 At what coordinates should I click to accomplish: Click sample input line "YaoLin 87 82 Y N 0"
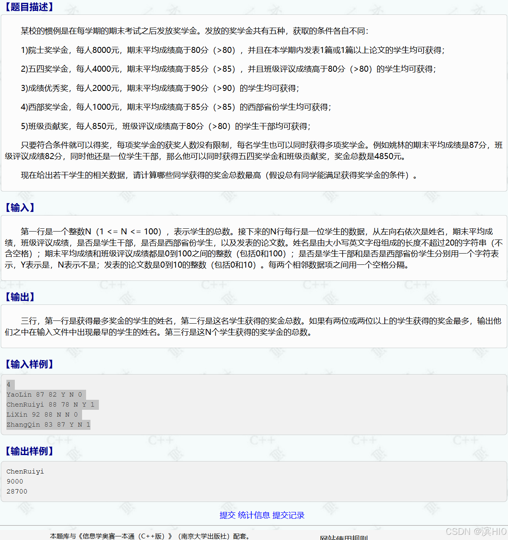click(44, 395)
